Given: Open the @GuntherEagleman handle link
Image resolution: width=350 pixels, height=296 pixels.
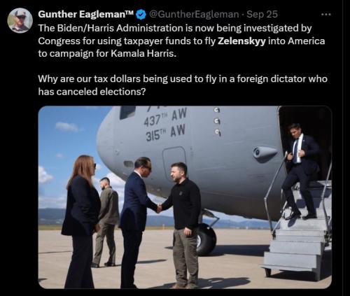Looking at the screenshot, I should pyautogui.click(x=194, y=15).
